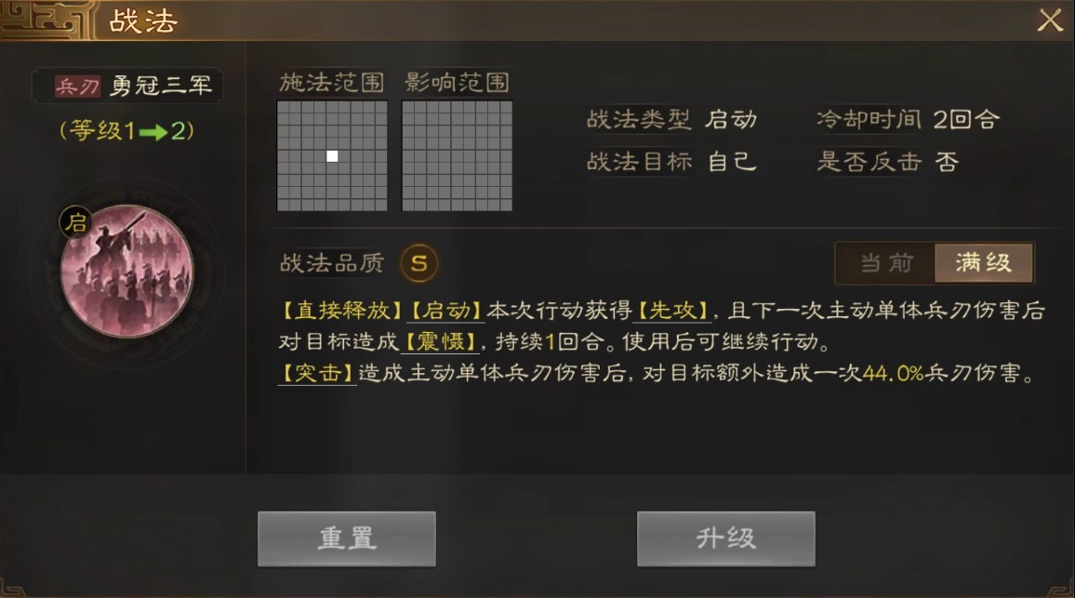Click the 勇冠三军 skill portrait icon

click(126, 272)
